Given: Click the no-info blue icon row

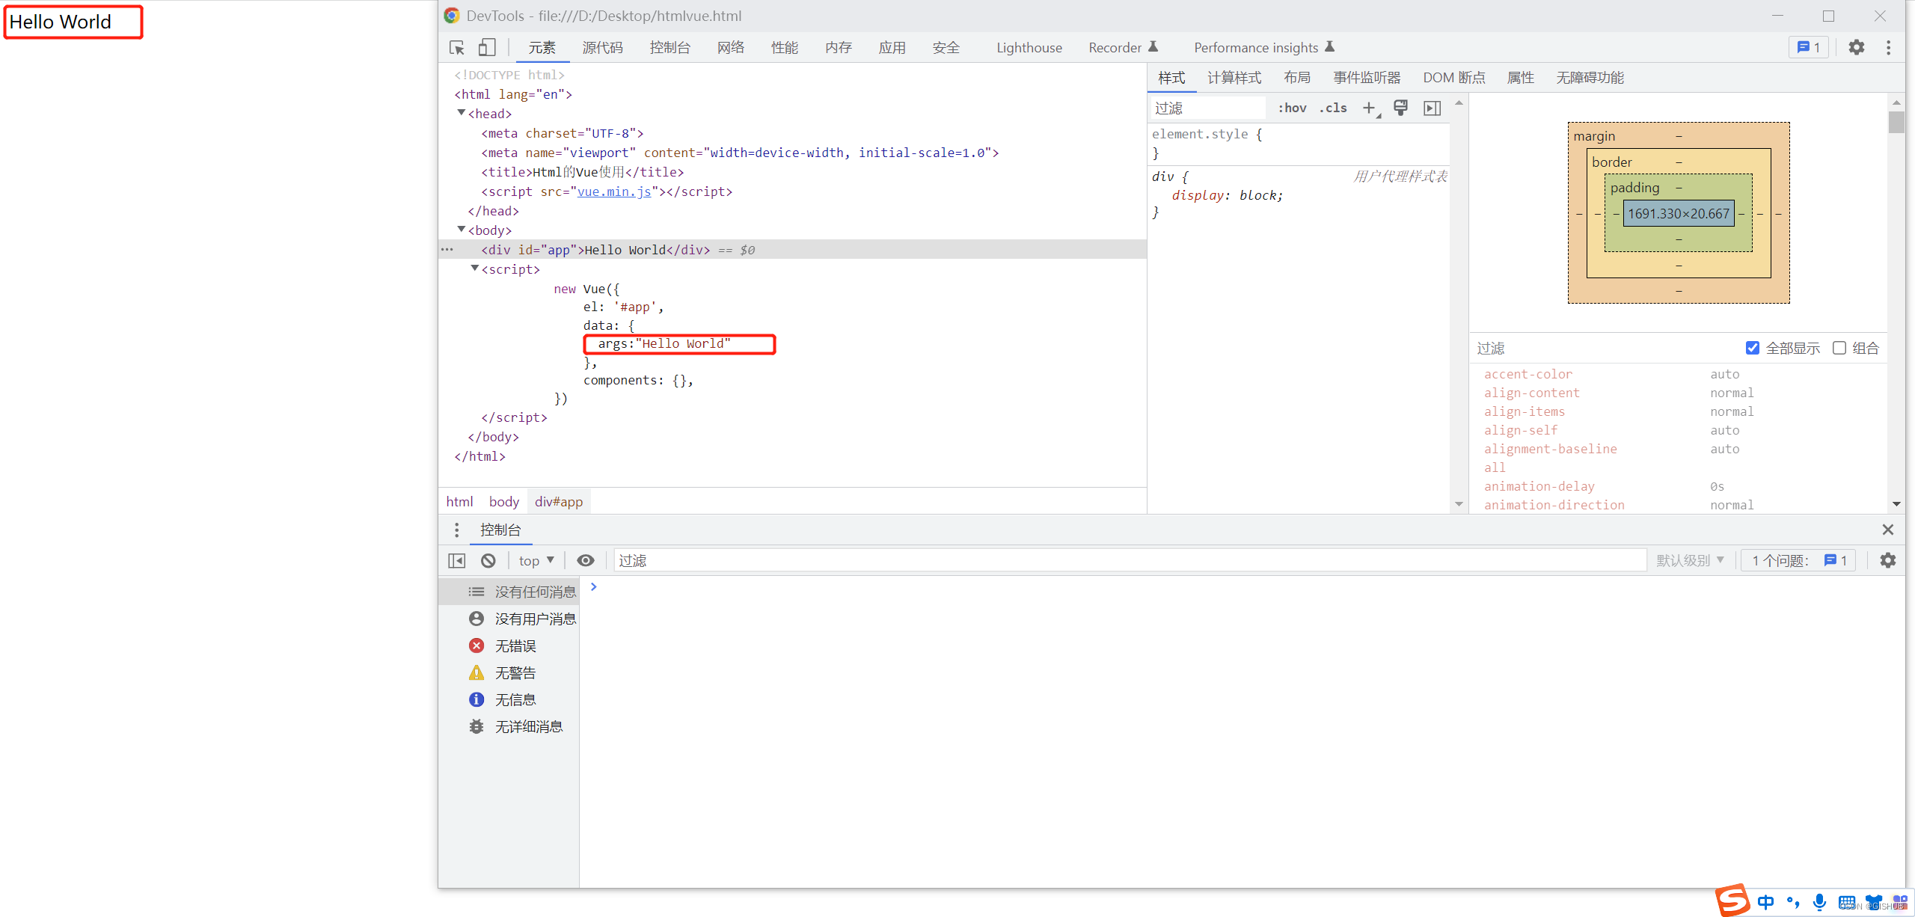Looking at the screenshot, I should 509,699.
